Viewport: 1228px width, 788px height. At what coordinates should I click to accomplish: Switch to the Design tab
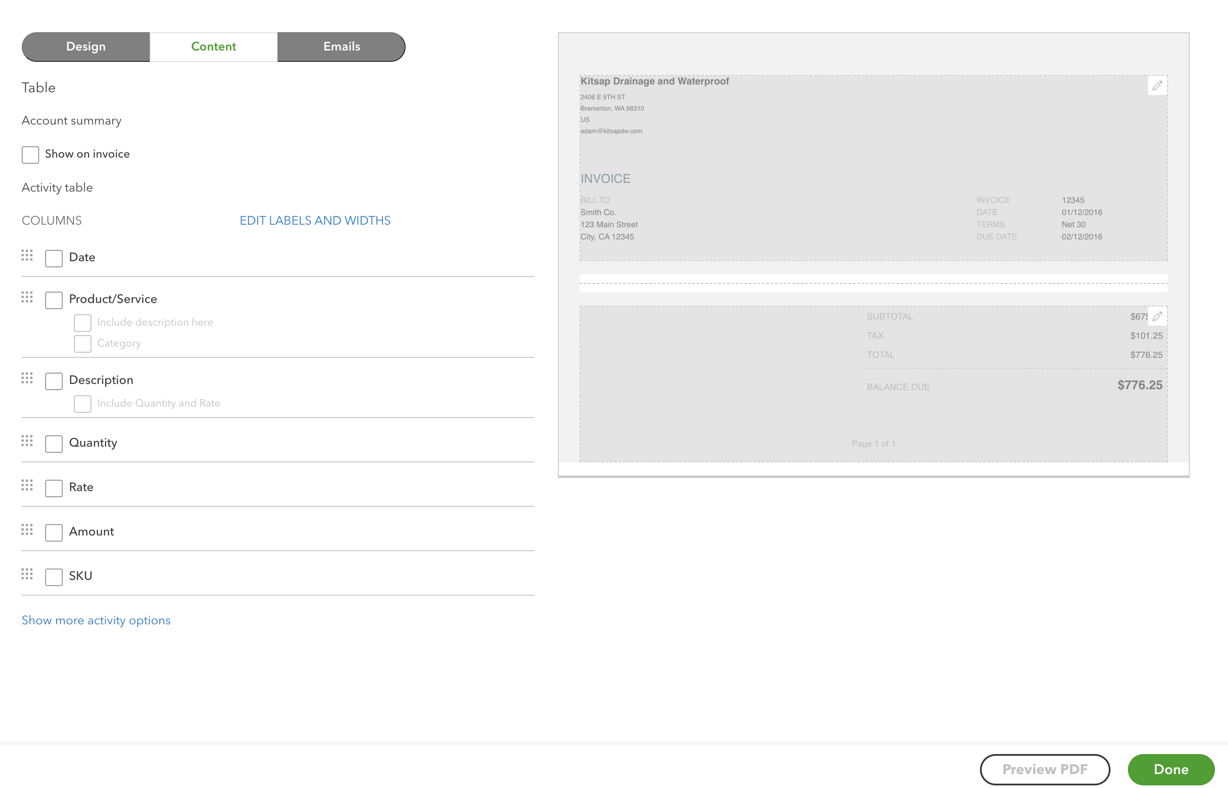point(85,47)
